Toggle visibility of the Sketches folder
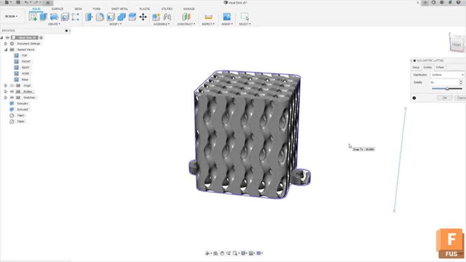Viewport: 466px width, 262px height. pos(12,97)
